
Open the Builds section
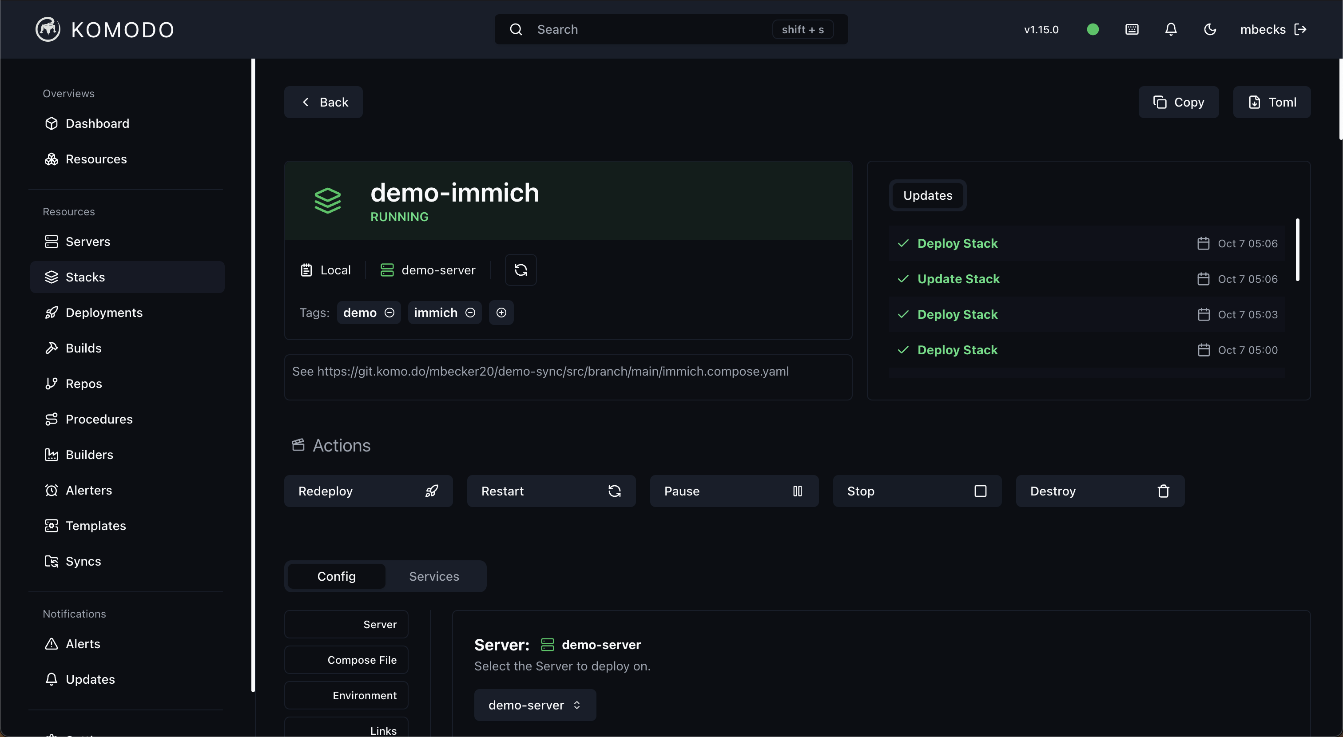(x=83, y=348)
